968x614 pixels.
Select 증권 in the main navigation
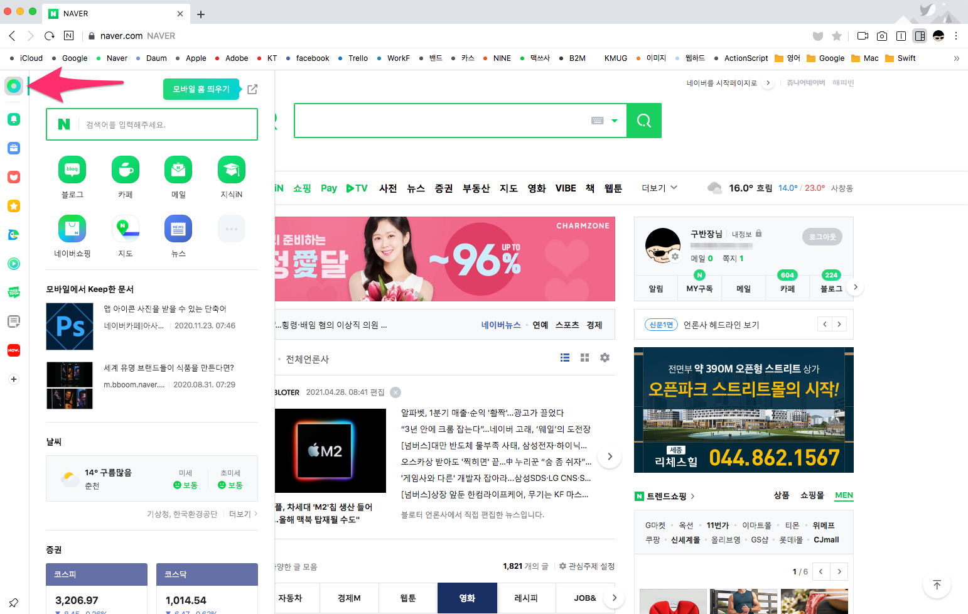point(444,188)
